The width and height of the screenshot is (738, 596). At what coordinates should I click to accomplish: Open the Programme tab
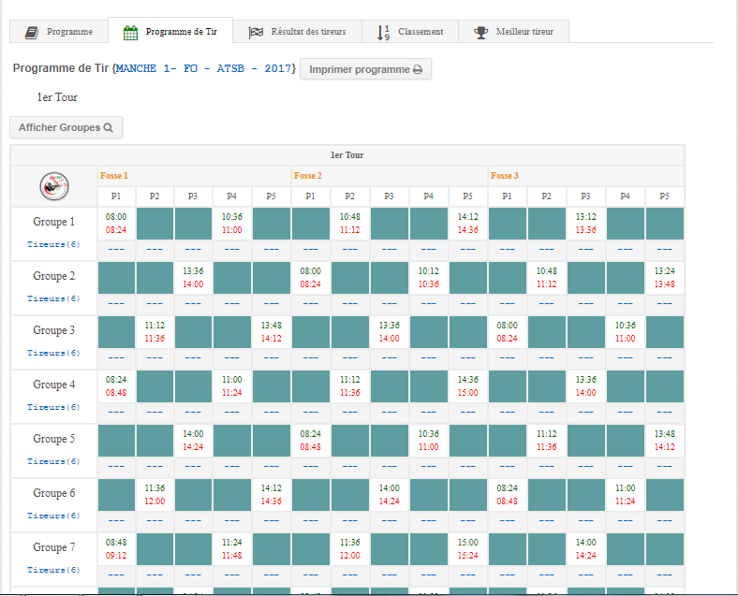[x=59, y=32]
